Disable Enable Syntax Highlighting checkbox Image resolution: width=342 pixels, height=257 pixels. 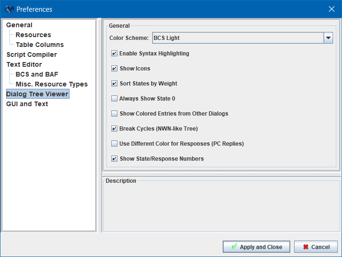tap(114, 54)
